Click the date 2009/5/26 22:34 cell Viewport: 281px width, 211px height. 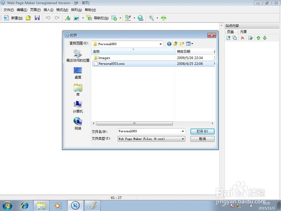click(x=190, y=58)
